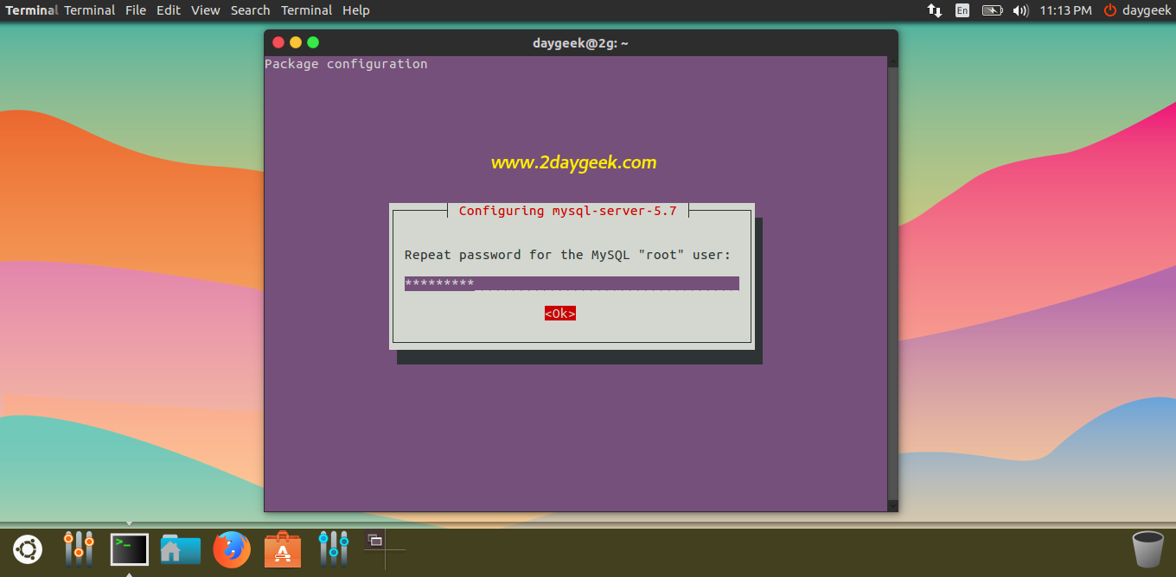Click the Package configuration text
Image resolution: width=1176 pixels, height=577 pixels.
(x=346, y=64)
